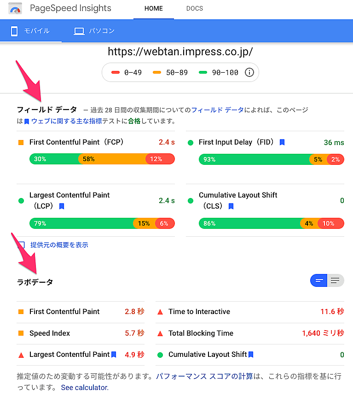Click the Speed Index metric label
Viewport: 353px width, 396px height.
point(50,333)
